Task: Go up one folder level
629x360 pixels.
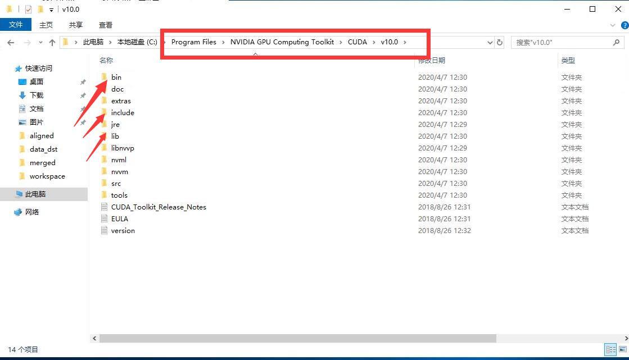Action: click(x=52, y=42)
